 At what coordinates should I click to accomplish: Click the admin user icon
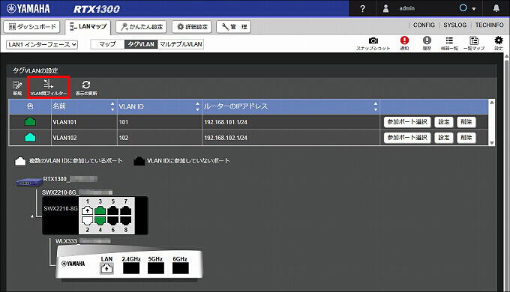click(385, 8)
